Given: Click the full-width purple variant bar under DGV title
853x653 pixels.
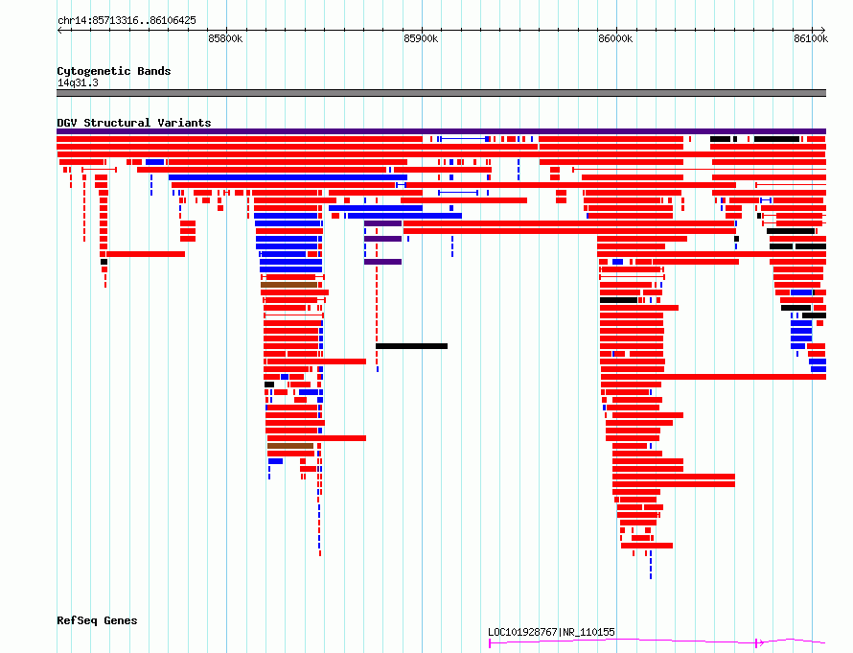Looking at the screenshot, I should (441, 131).
